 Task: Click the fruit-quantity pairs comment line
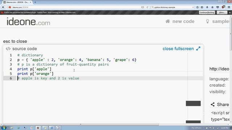63,64
